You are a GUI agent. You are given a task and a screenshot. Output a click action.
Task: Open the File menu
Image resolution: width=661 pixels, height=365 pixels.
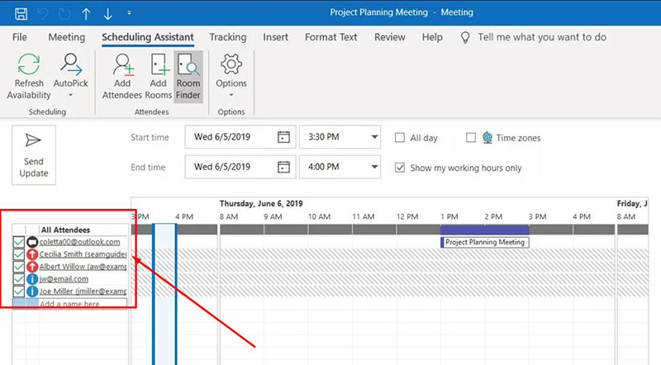tap(19, 37)
